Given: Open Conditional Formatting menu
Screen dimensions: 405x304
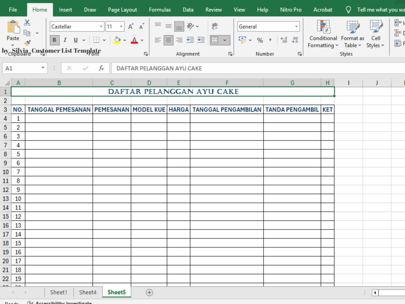Looking at the screenshot, I should [323, 34].
